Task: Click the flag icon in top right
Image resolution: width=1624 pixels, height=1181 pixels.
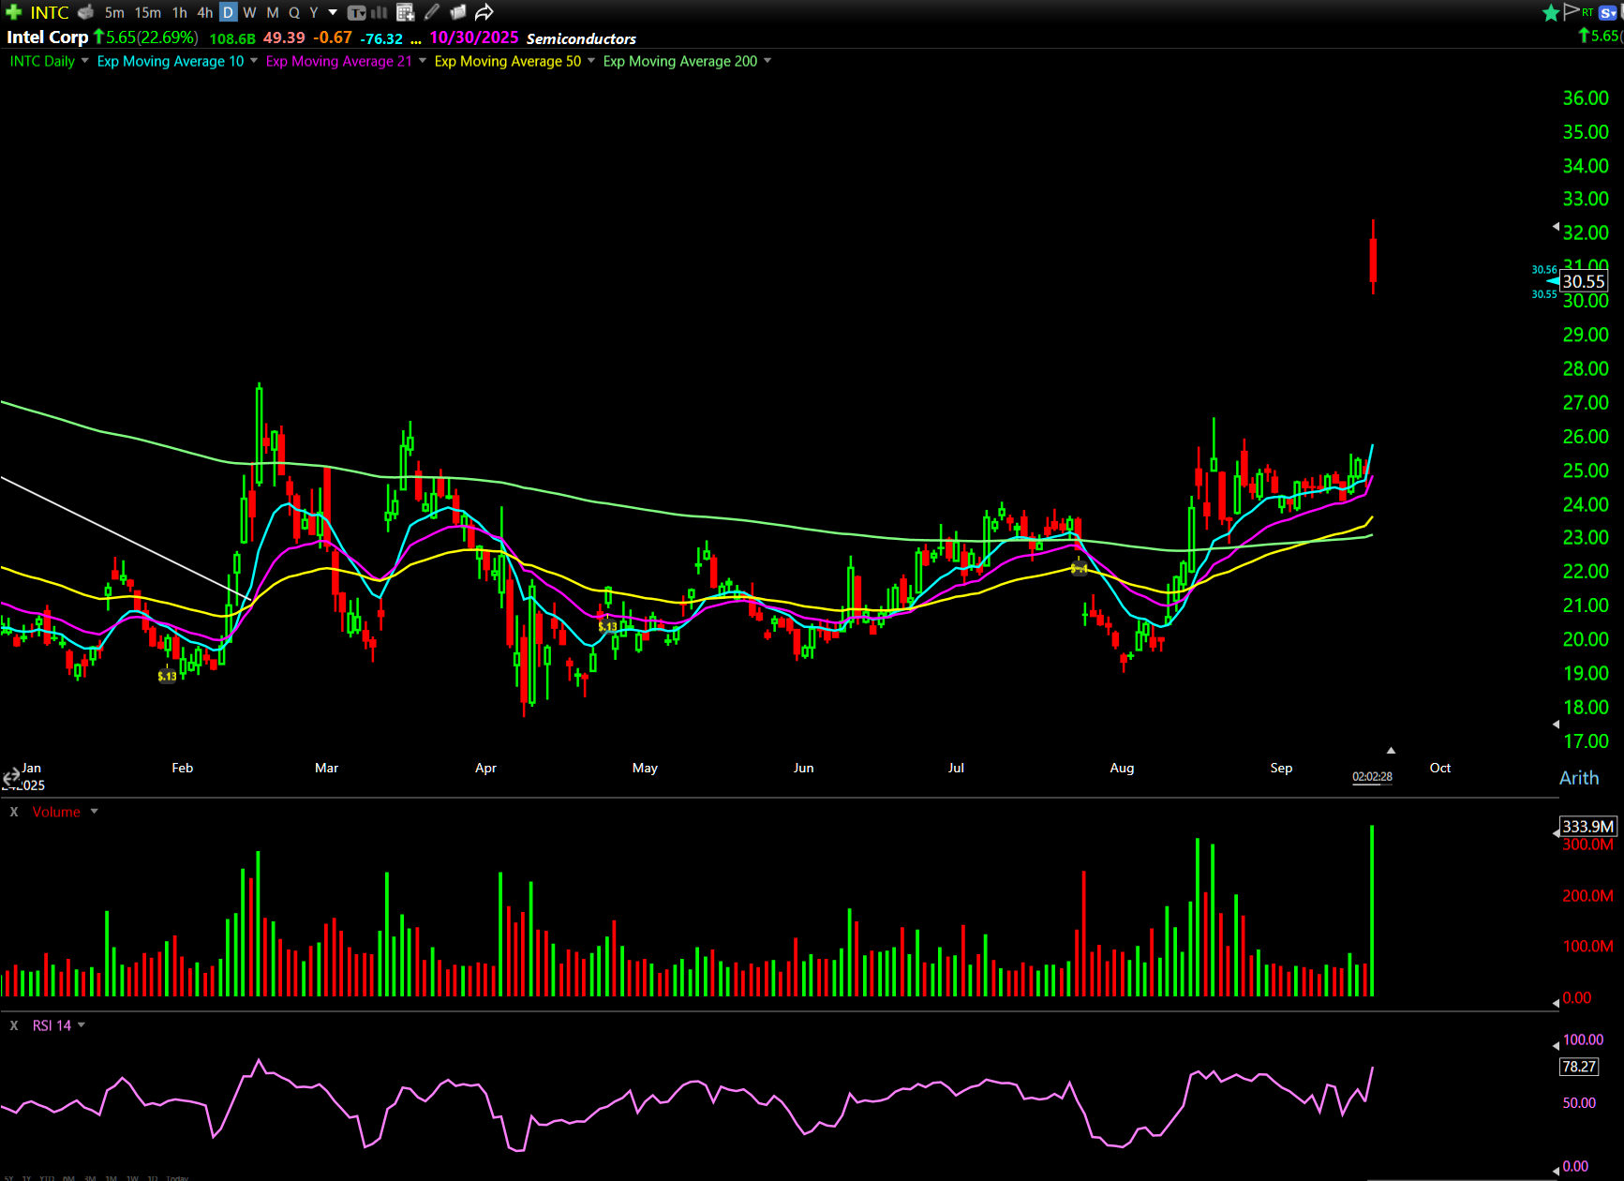Action: point(1572,11)
